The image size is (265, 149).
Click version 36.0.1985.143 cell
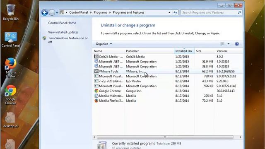click(225, 91)
